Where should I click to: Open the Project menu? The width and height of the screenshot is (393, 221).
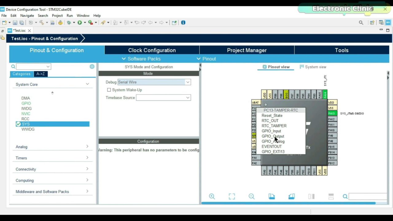(x=57, y=15)
